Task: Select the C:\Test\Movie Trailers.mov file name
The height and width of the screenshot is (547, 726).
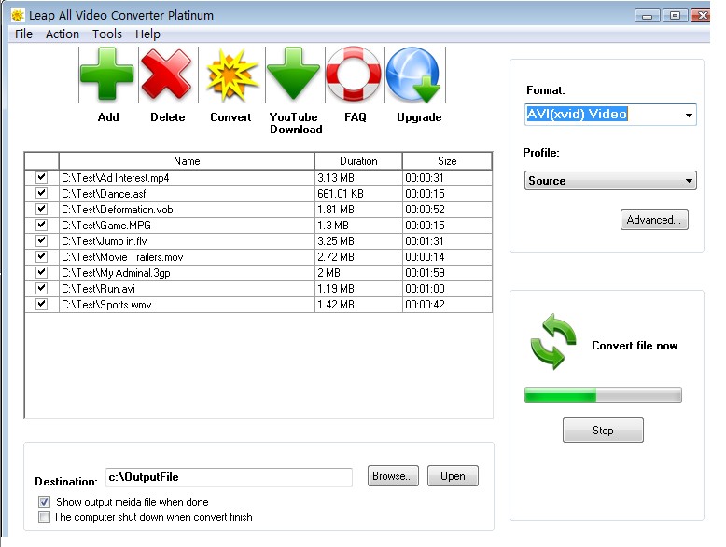Action: tap(122, 256)
